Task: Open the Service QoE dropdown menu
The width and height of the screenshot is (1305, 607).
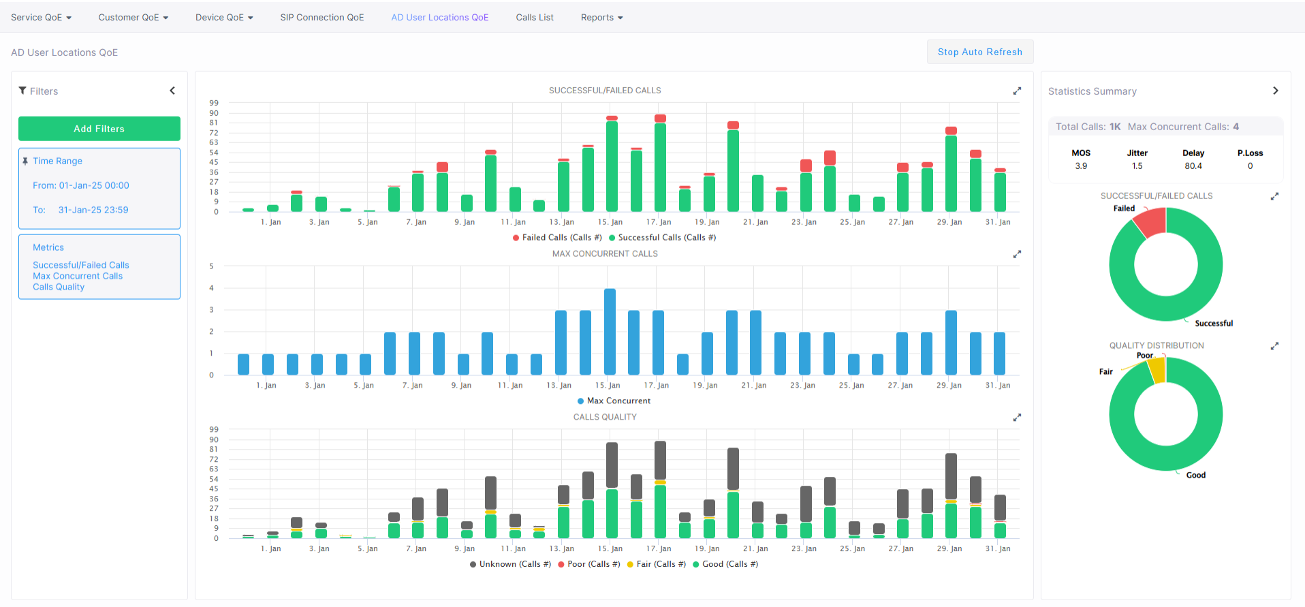Action: pos(41,18)
